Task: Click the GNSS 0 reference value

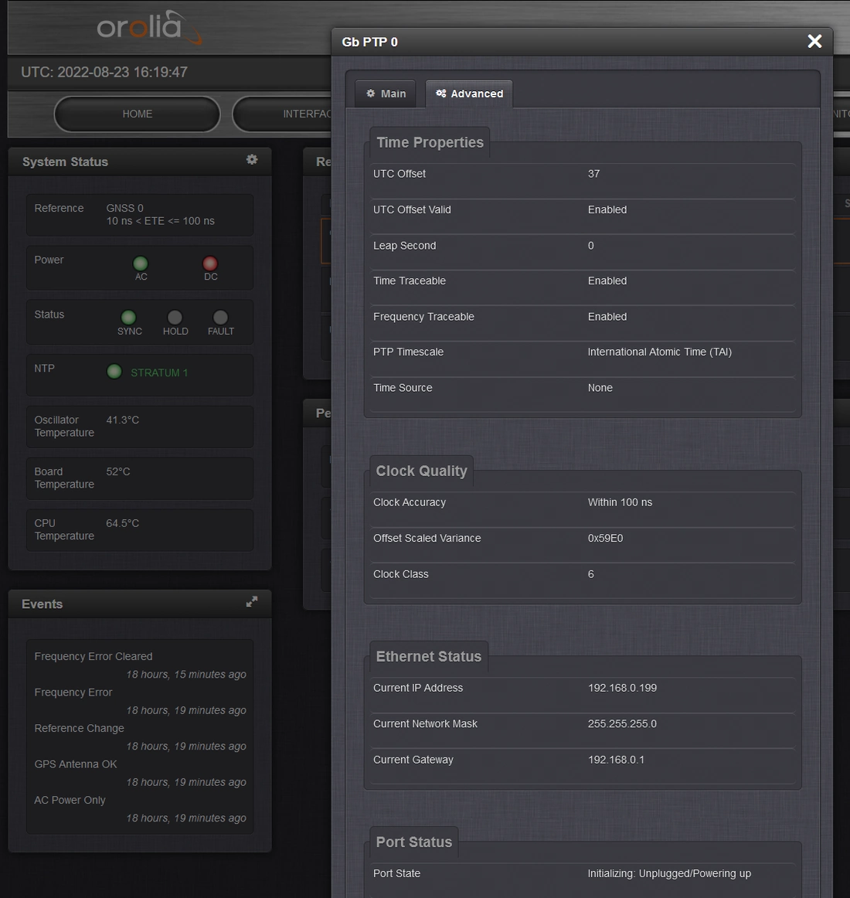Action: coord(125,208)
